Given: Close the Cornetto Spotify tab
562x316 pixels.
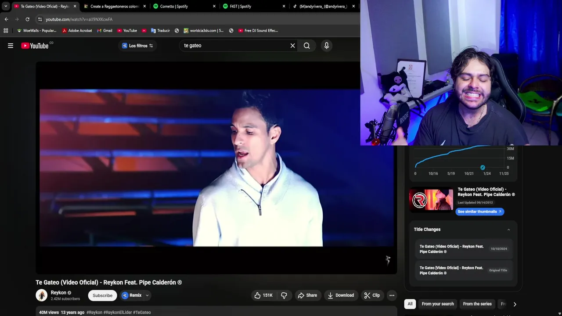Looking at the screenshot, I should 214,6.
